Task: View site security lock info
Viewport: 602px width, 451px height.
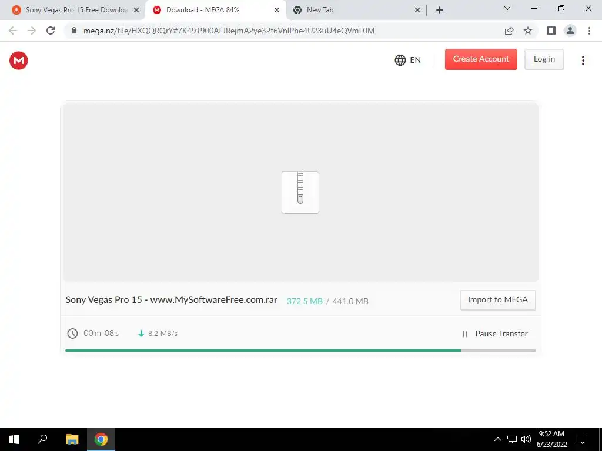Action: click(74, 31)
